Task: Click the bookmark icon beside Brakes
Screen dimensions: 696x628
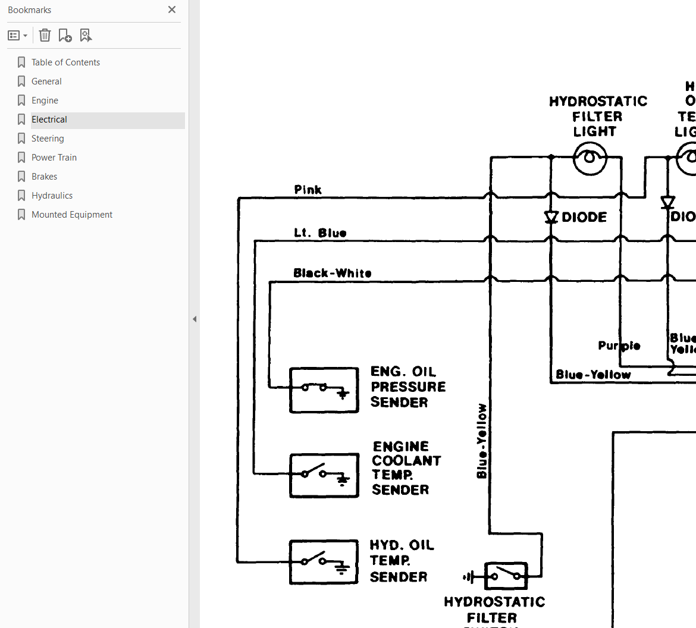Action: pos(21,177)
